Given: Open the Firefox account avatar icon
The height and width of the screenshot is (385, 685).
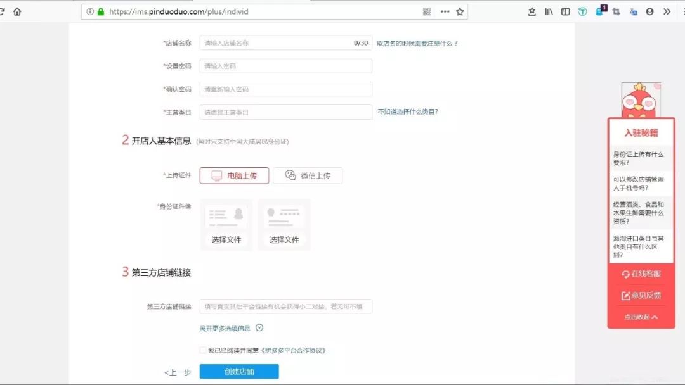Looking at the screenshot, I should (x=650, y=11).
